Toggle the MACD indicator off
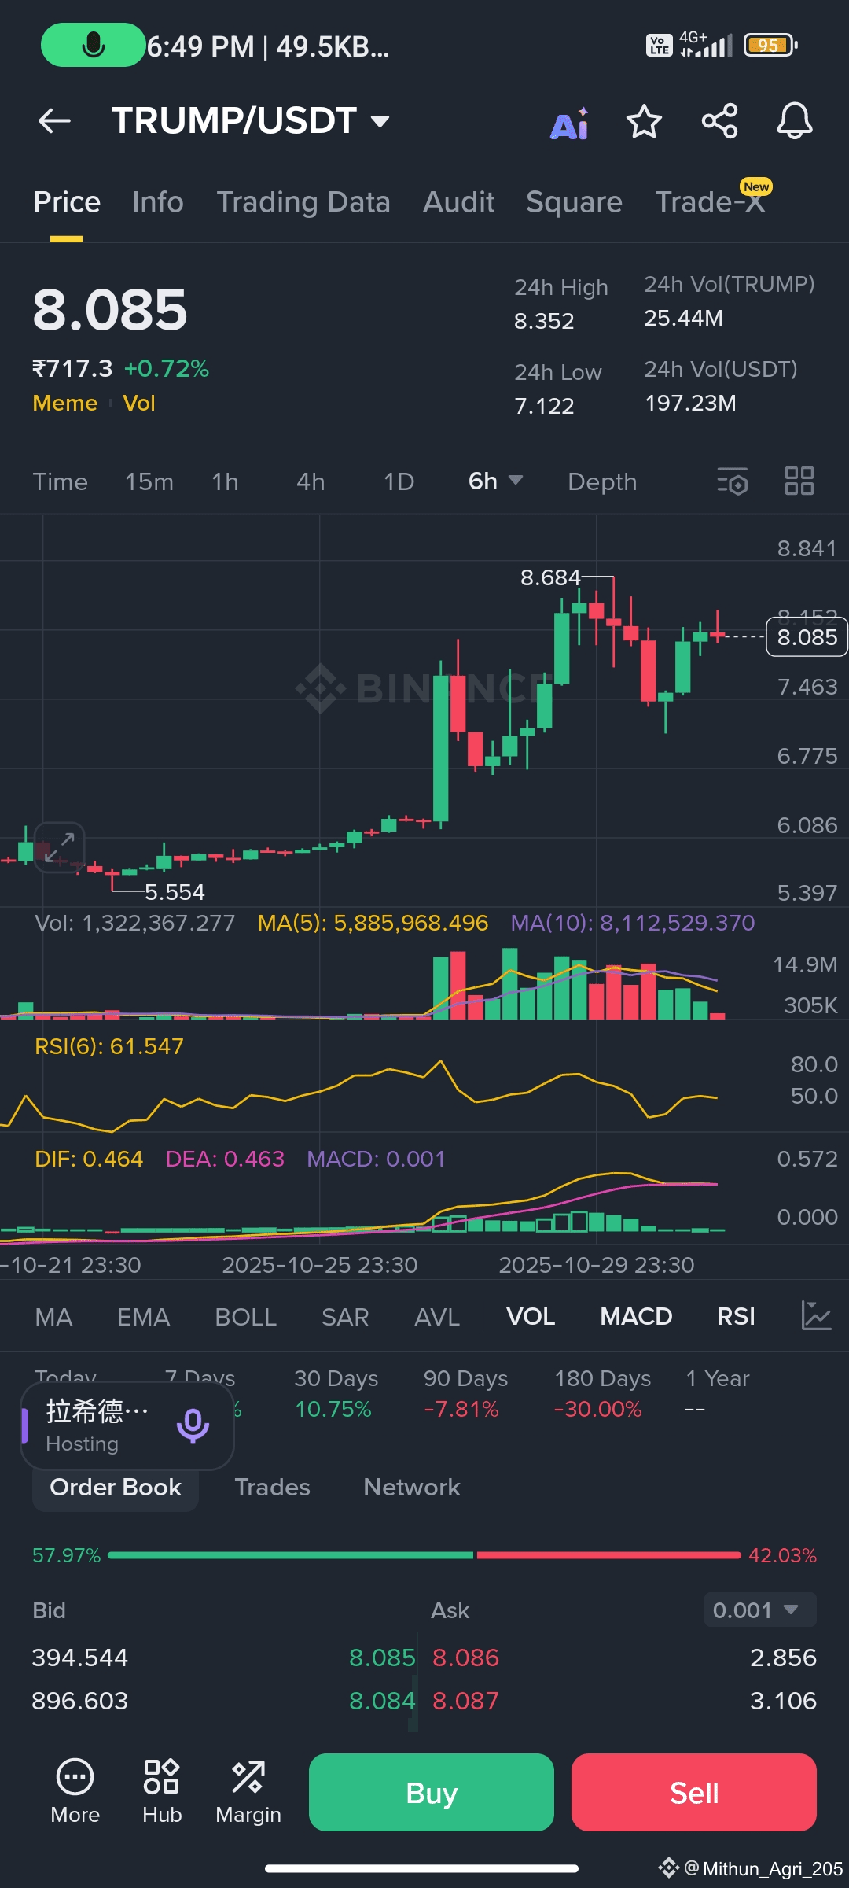 (x=636, y=1316)
